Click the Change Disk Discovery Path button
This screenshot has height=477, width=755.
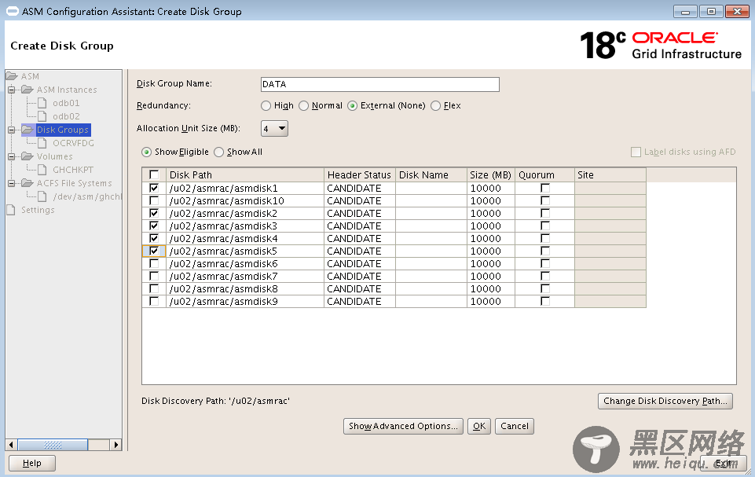point(665,401)
